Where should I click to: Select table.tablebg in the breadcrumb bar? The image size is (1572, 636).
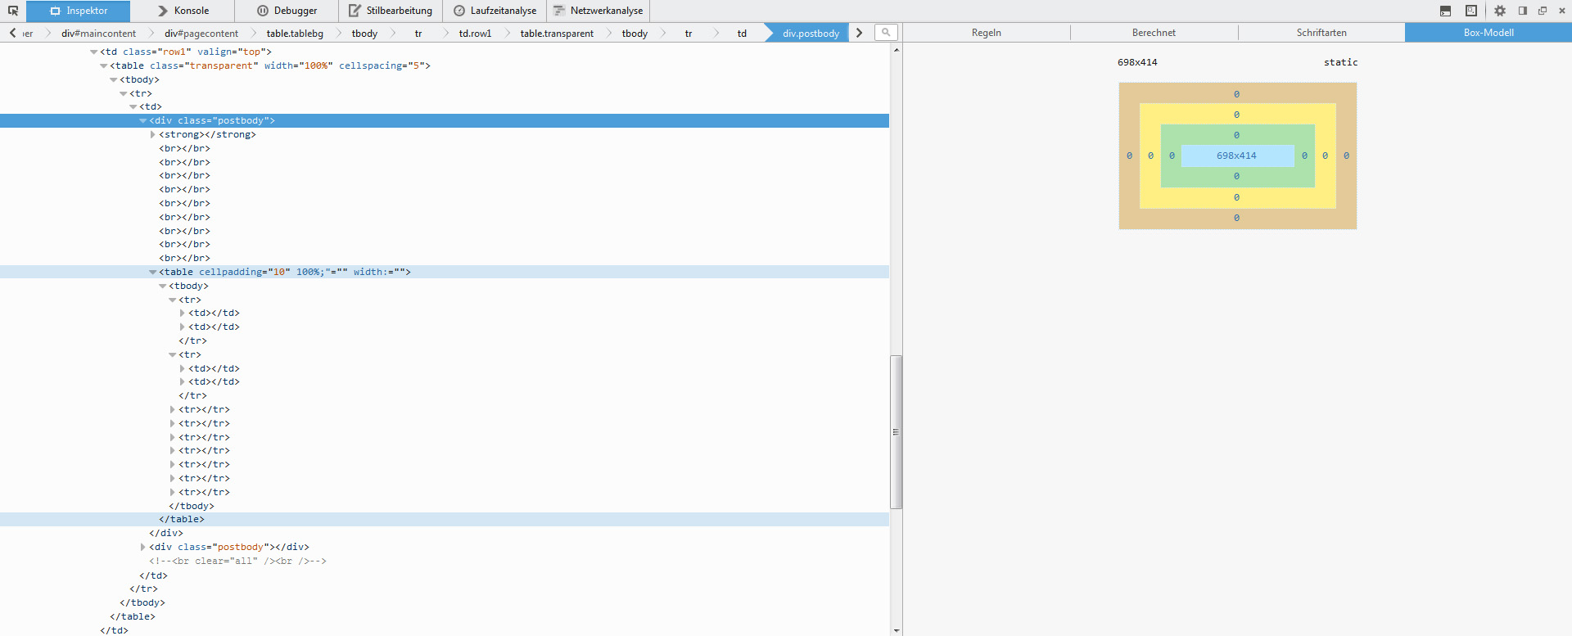pyautogui.click(x=295, y=34)
